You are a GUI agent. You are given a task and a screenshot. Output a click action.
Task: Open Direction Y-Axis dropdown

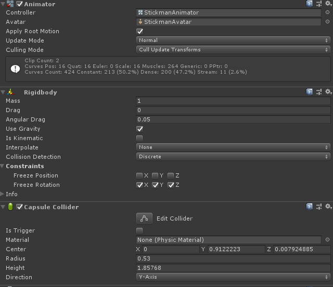coord(233,277)
